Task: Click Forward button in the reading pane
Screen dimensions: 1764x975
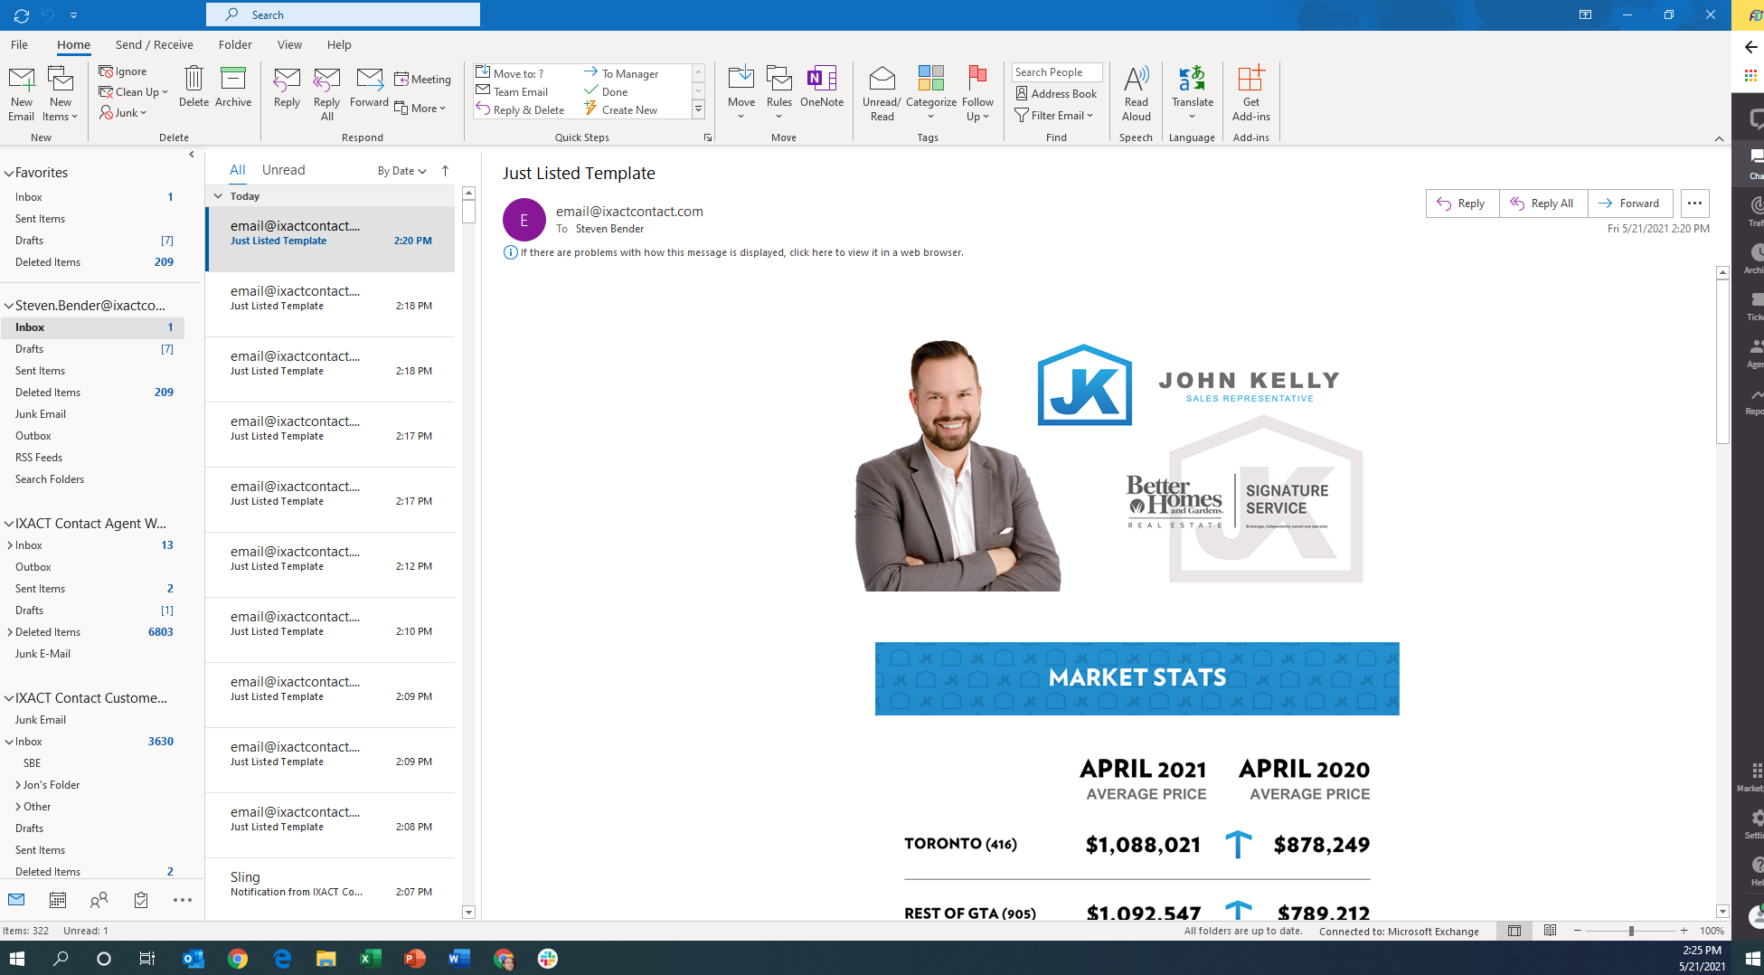Action: pos(1629,204)
